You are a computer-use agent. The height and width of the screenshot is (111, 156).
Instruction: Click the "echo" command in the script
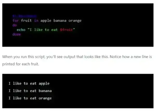tap(21, 30)
